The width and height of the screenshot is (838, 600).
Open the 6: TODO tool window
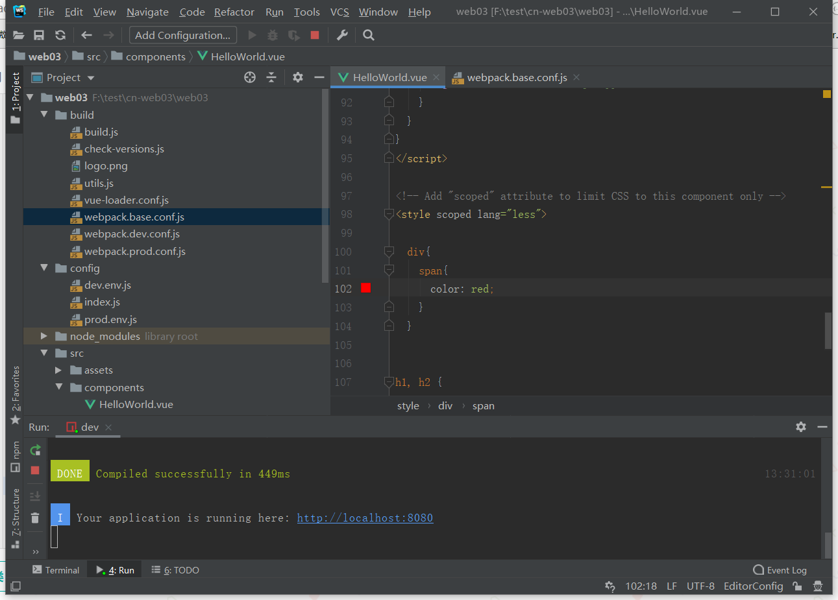tap(175, 570)
